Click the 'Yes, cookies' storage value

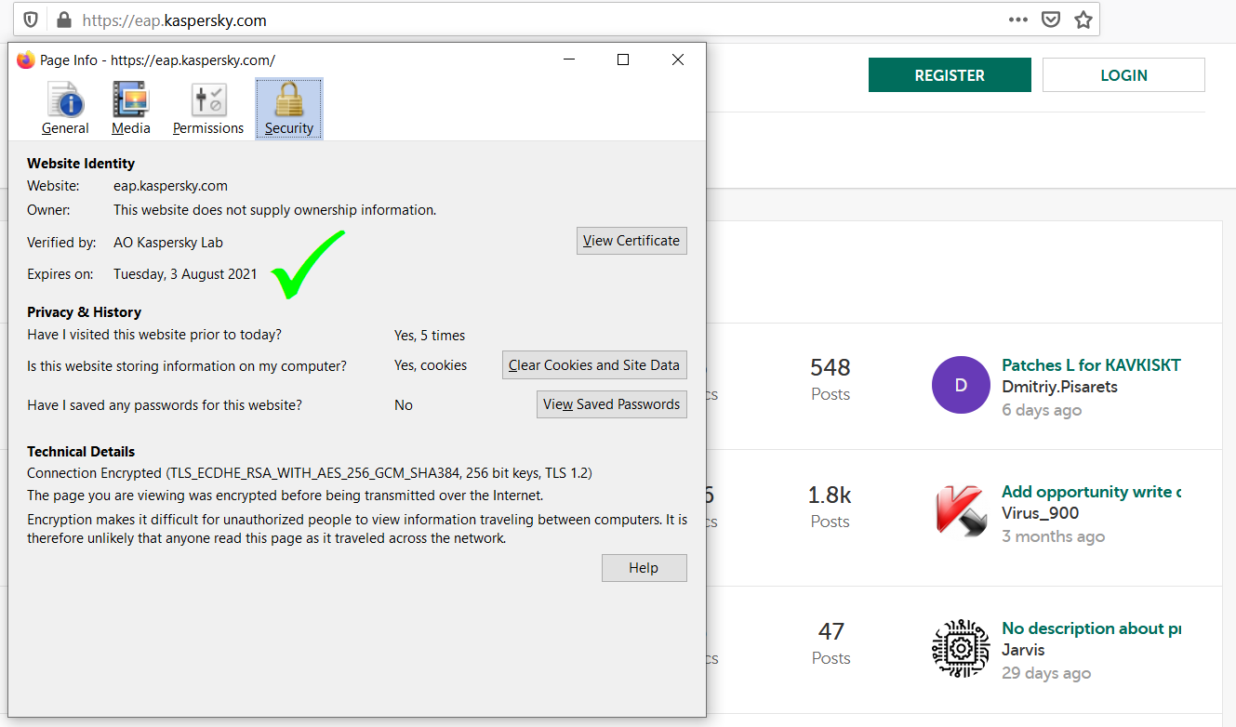point(431,365)
